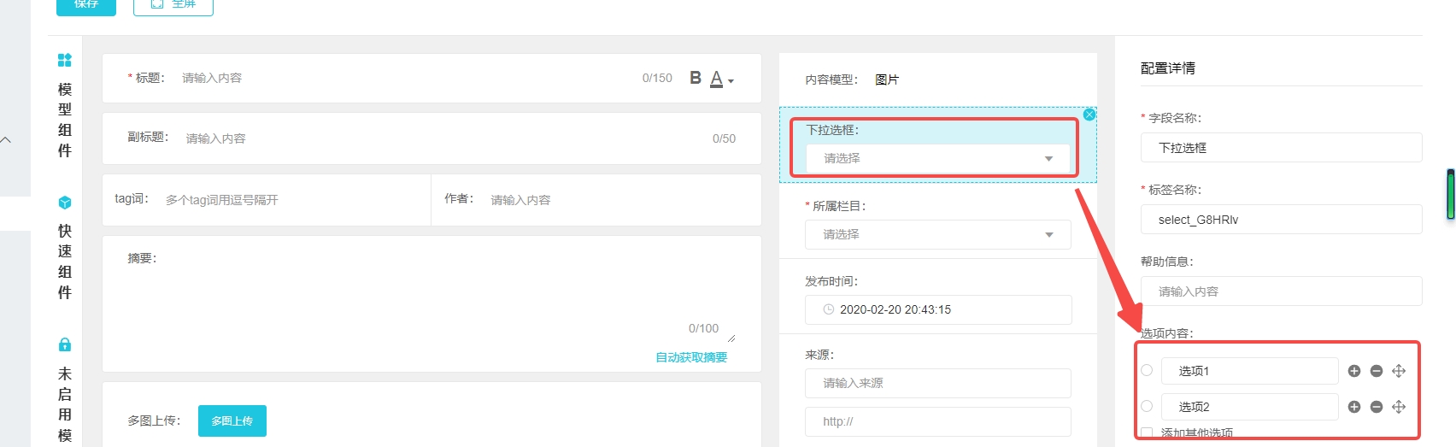The width and height of the screenshot is (1456, 447).
Task: Select 选项1 as default radio option
Action: (x=1147, y=370)
